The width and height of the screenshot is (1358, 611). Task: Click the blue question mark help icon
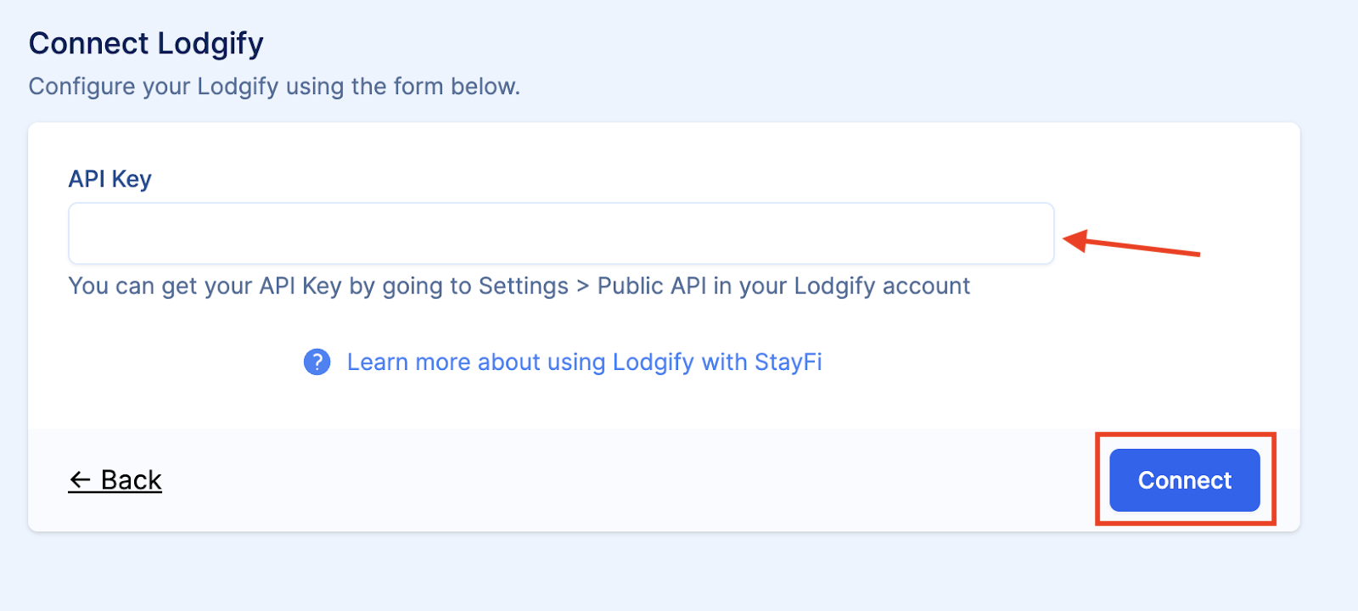[x=317, y=362]
